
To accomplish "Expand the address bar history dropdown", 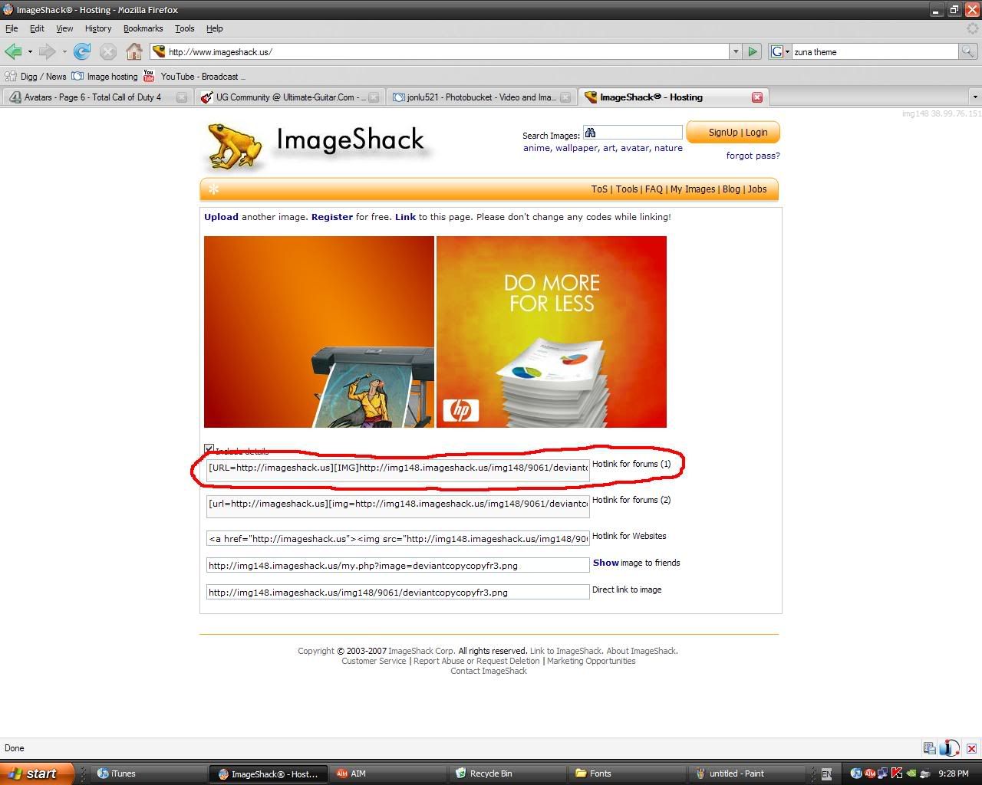I will [735, 51].
